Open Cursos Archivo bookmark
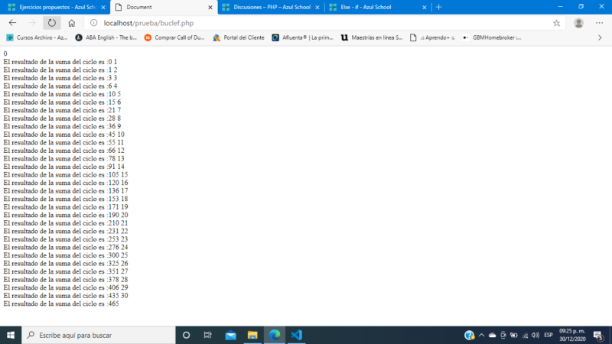 coord(37,37)
